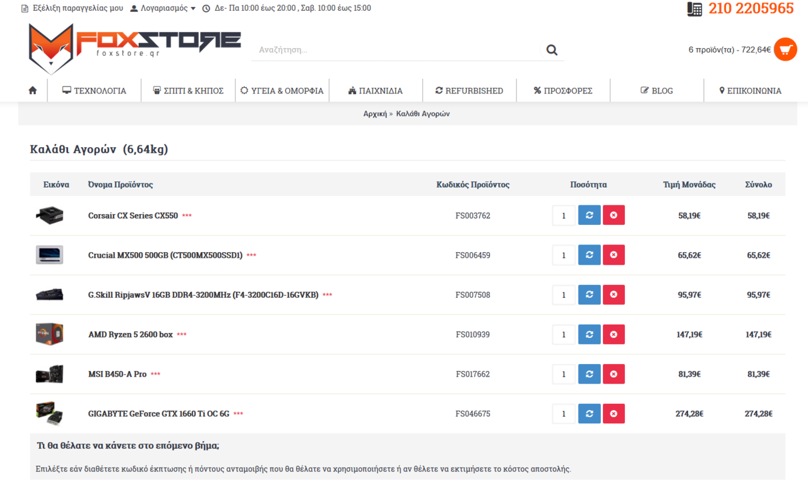Open MSI B450-A Pro motherboard thumbnail
The height and width of the screenshot is (484, 808).
click(49, 374)
